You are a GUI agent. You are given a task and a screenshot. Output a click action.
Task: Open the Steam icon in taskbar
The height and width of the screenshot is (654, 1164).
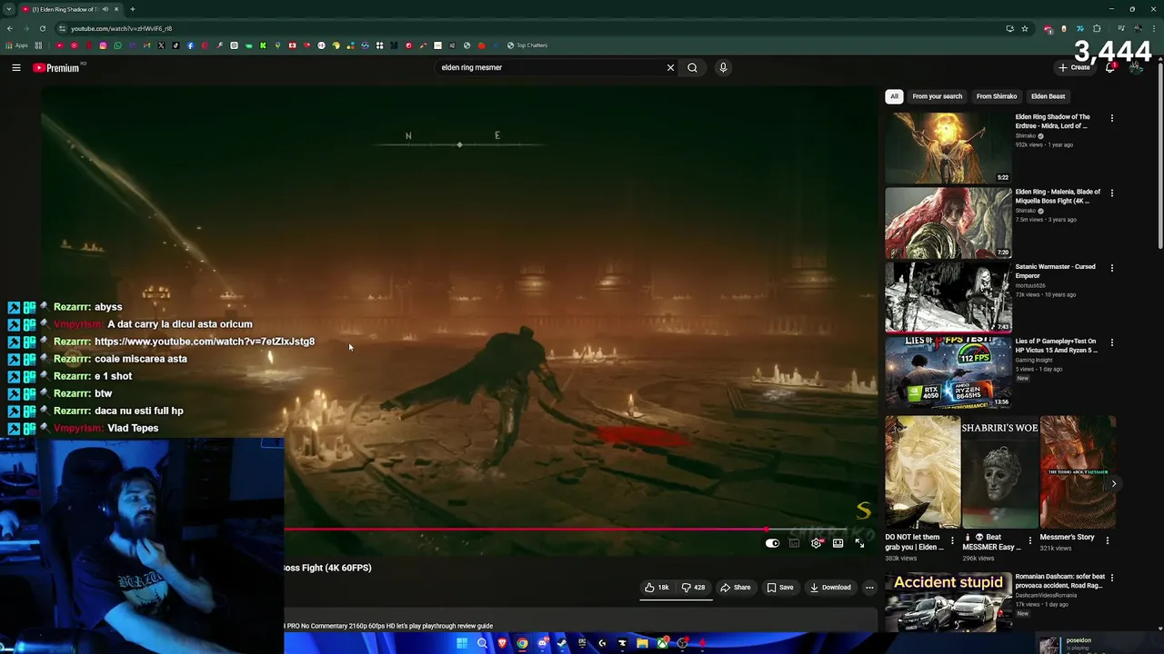(x=562, y=643)
